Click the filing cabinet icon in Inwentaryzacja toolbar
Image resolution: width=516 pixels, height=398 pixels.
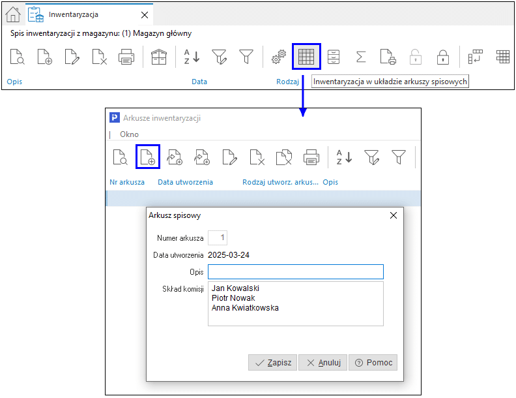click(334, 57)
